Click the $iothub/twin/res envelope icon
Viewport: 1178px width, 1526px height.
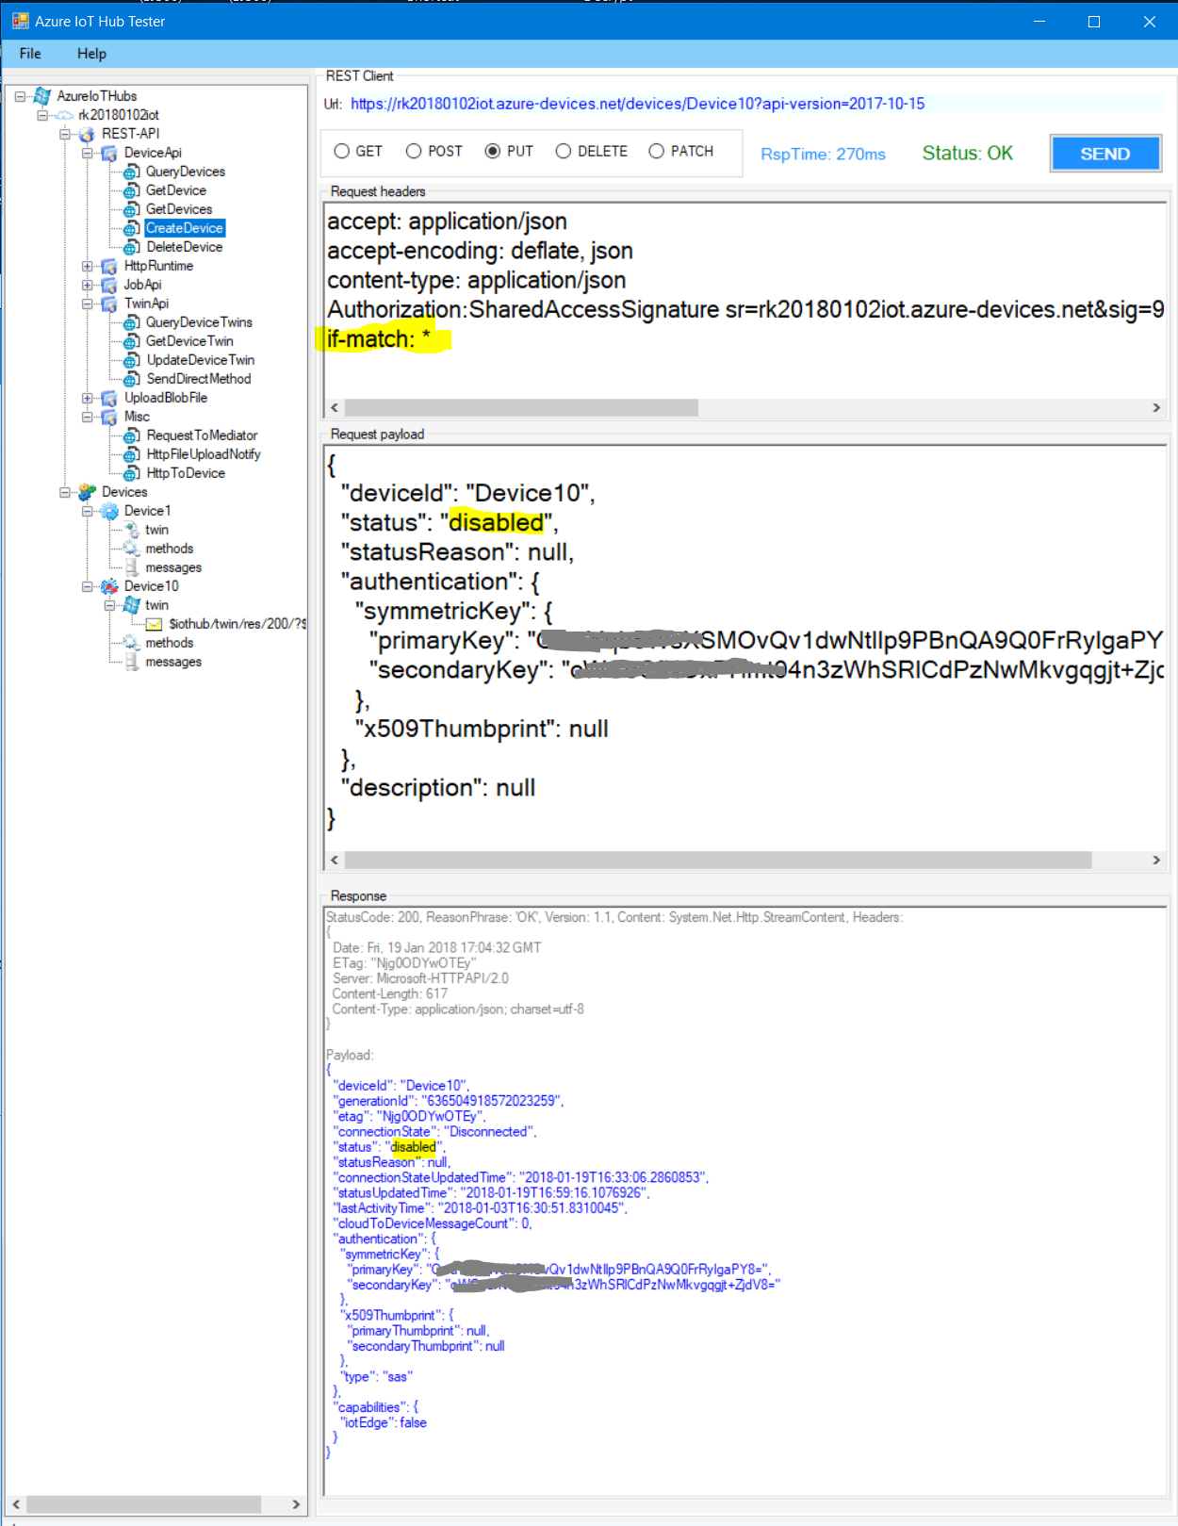(x=154, y=624)
